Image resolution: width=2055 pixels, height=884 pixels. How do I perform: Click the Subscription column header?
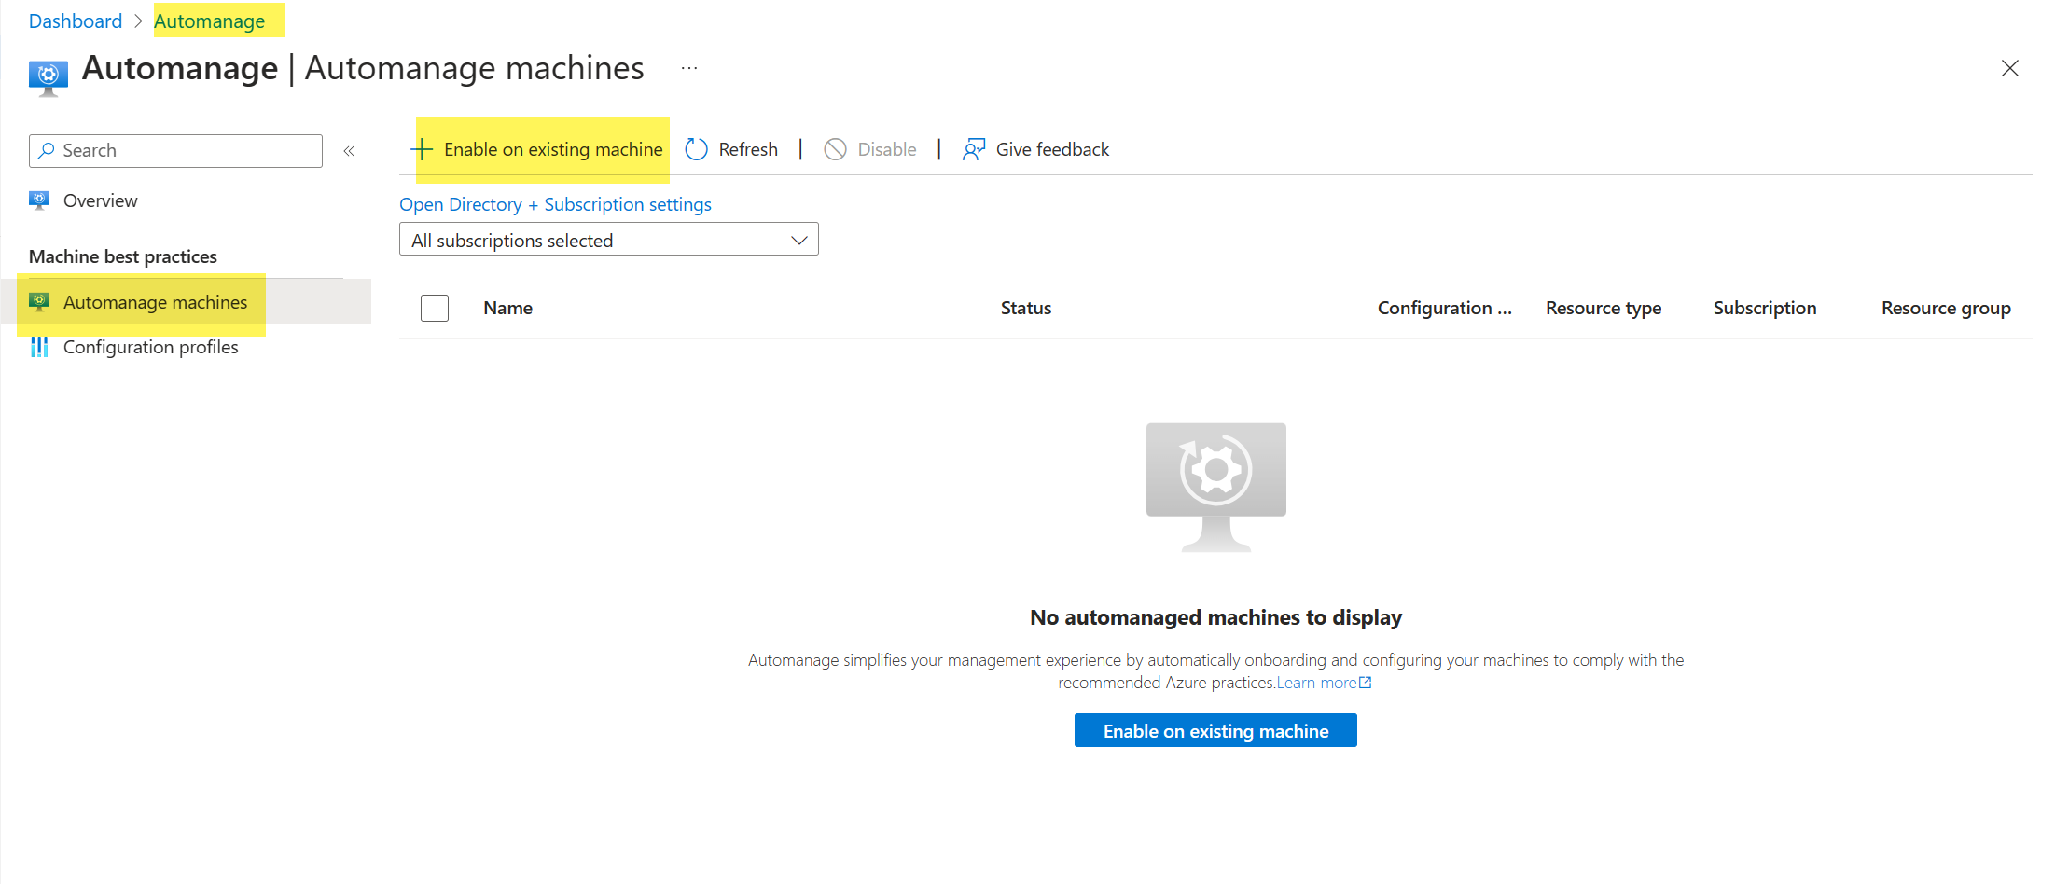tap(1765, 308)
